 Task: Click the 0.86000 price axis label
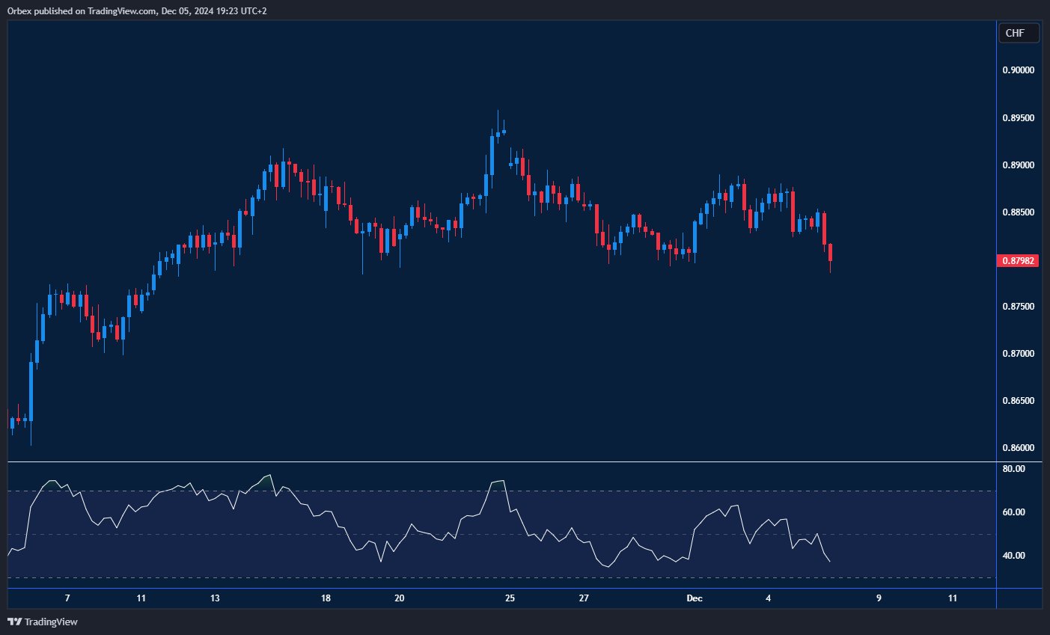tap(1018, 448)
